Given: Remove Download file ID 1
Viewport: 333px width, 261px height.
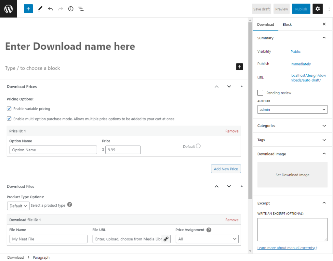Looking at the screenshot, I should (x=232, y=220).
